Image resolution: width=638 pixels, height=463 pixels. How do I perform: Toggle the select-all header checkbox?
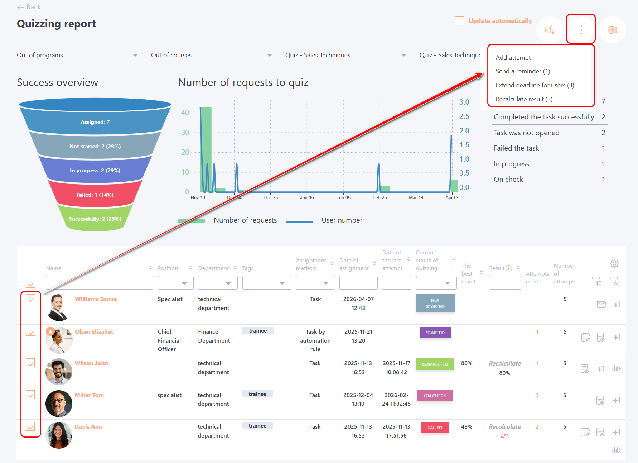coord(31,283)
